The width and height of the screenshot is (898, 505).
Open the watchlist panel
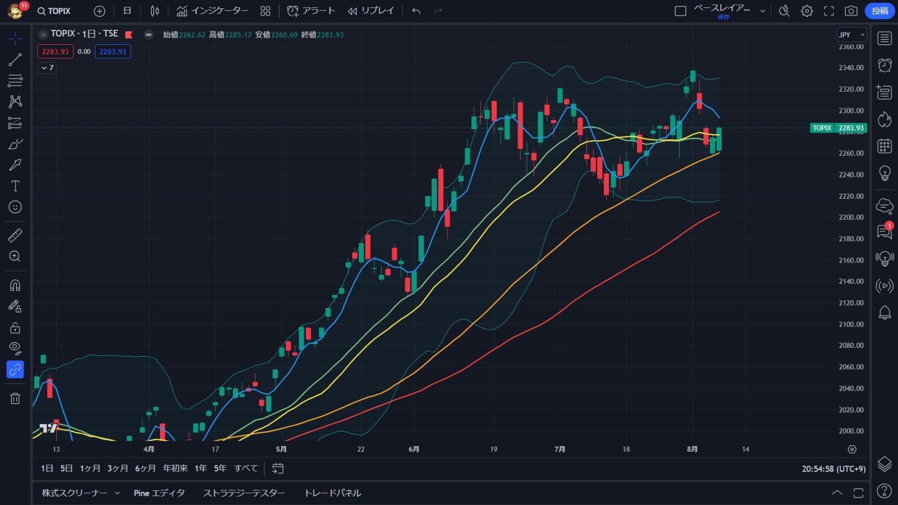pos(885,38)
